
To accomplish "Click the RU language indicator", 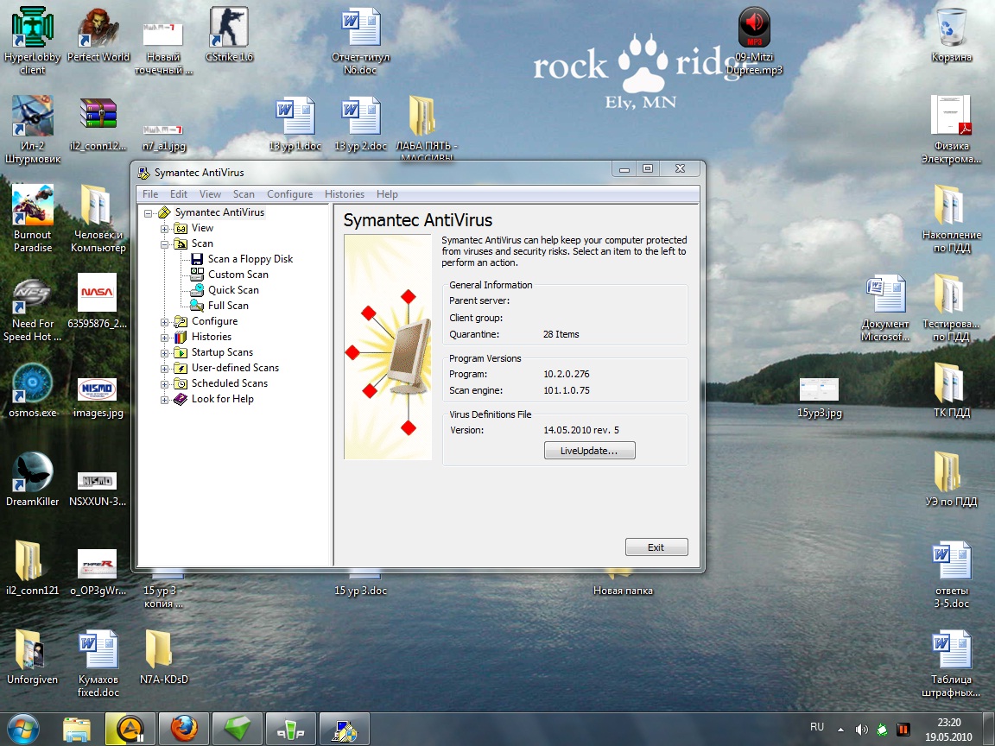I will pos(817,727).
